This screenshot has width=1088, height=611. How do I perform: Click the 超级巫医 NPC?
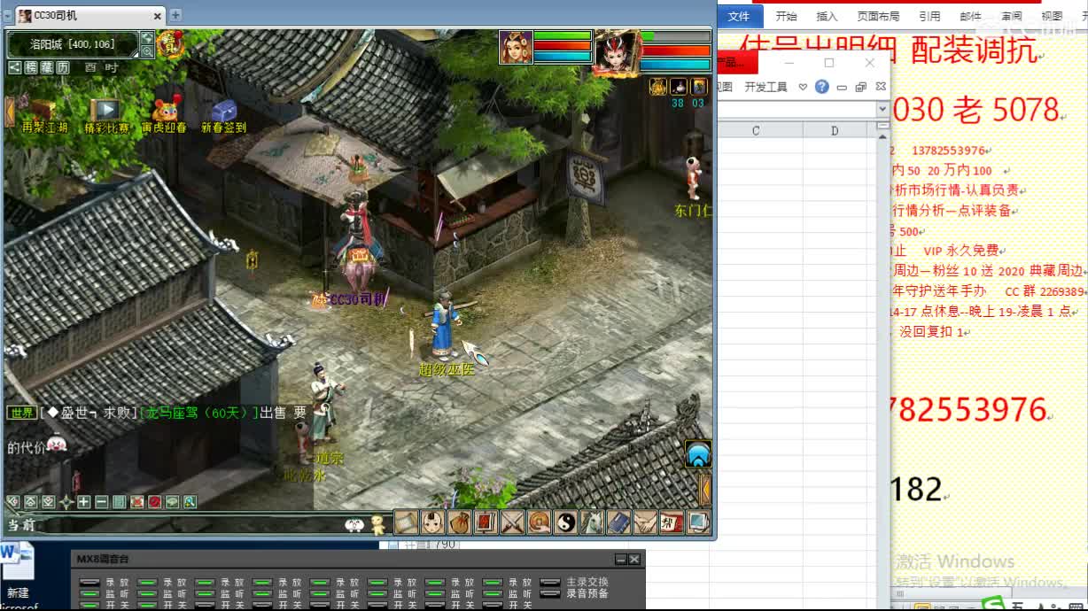(x=445, y=326)
